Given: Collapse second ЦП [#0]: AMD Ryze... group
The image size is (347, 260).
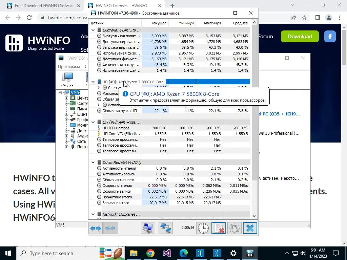Looking at the screenshot, I should (93, 122).
